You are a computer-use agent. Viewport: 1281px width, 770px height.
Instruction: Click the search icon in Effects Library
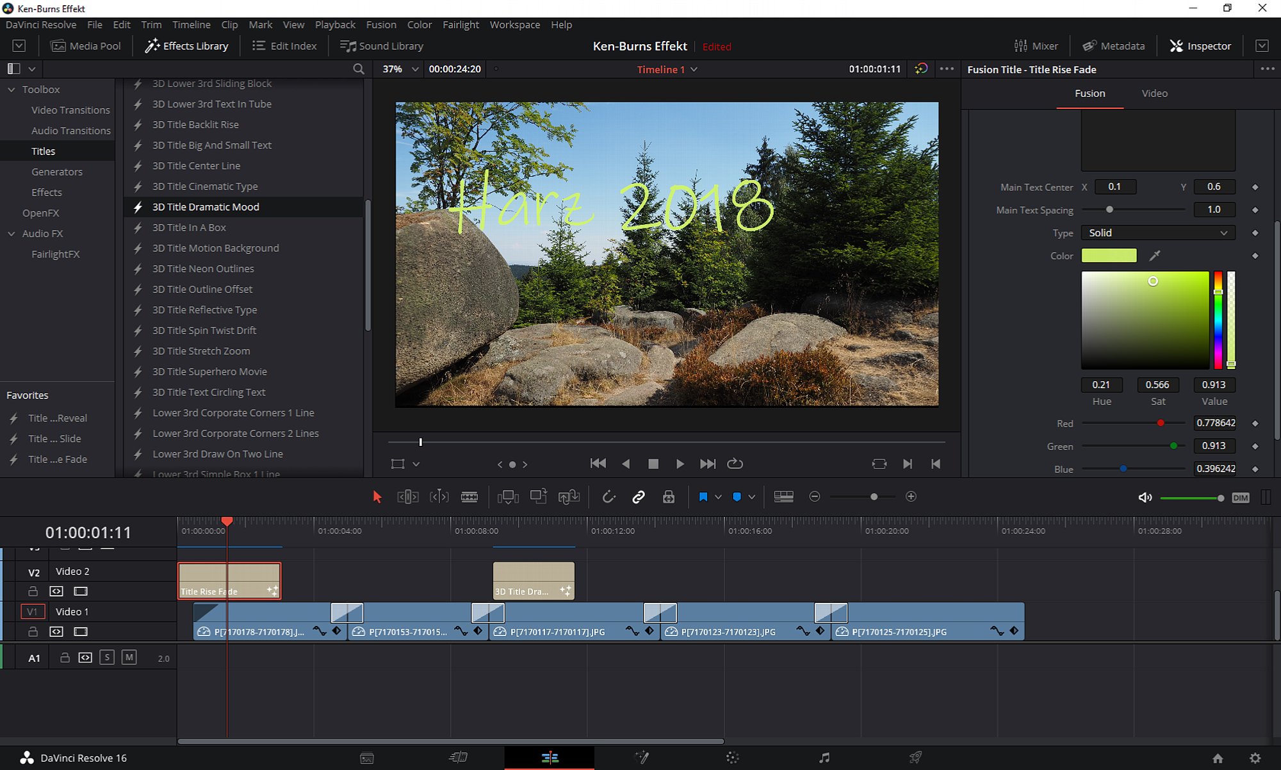click(x=359, y=69)
